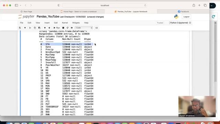Screen dimensions: 220x124
Task: Click the MeanTemp column name
Action: 51,60
